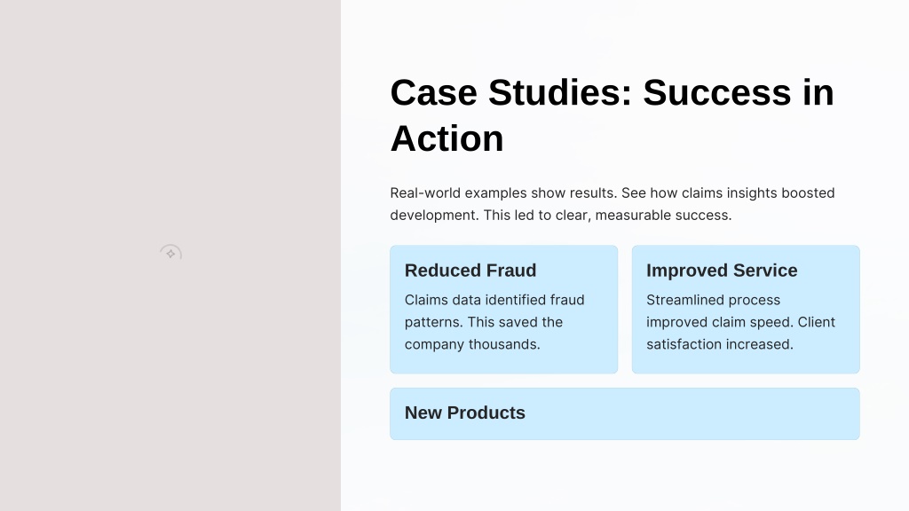Click the word "Service" in the card heading
The height and width of the screenshot is (511, 909).
coord(765,271)
